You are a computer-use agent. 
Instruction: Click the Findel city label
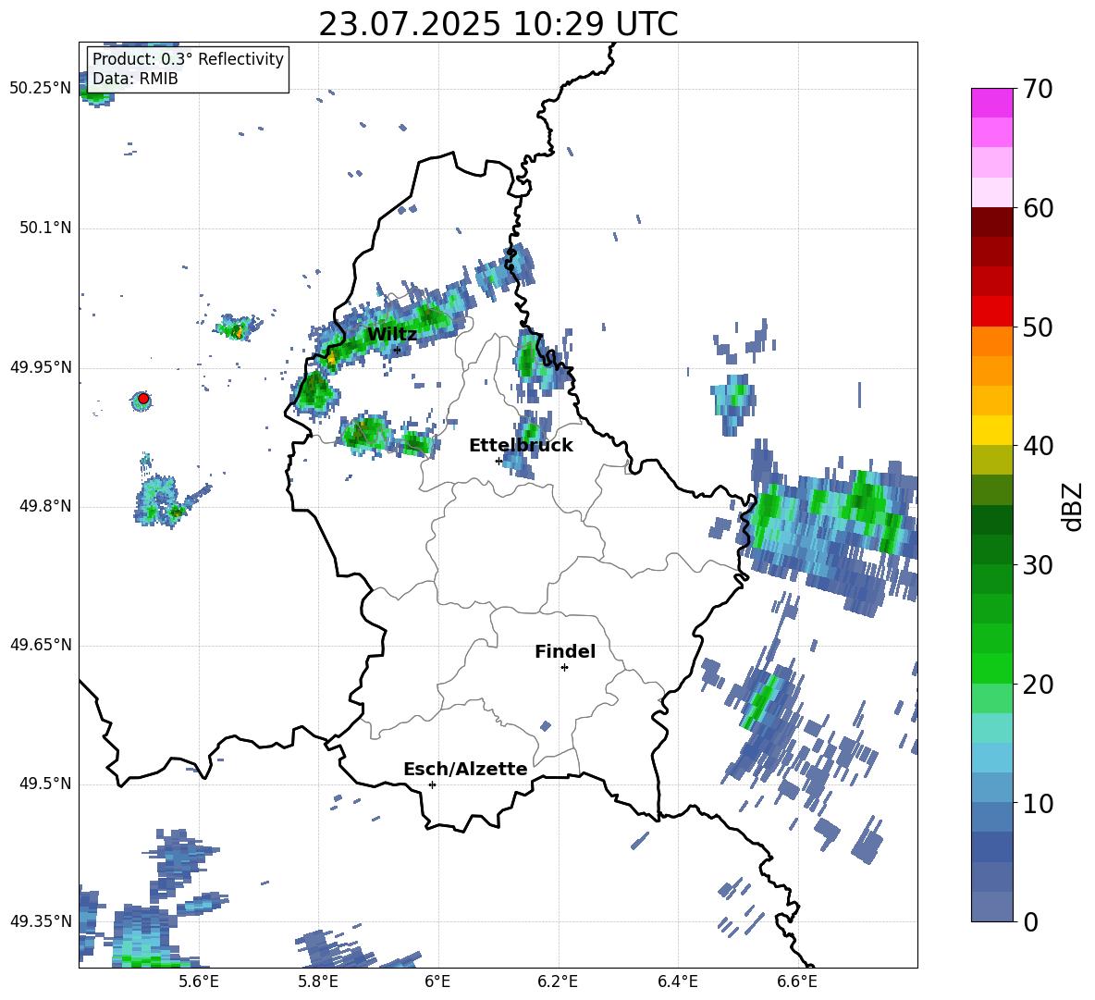565,651
